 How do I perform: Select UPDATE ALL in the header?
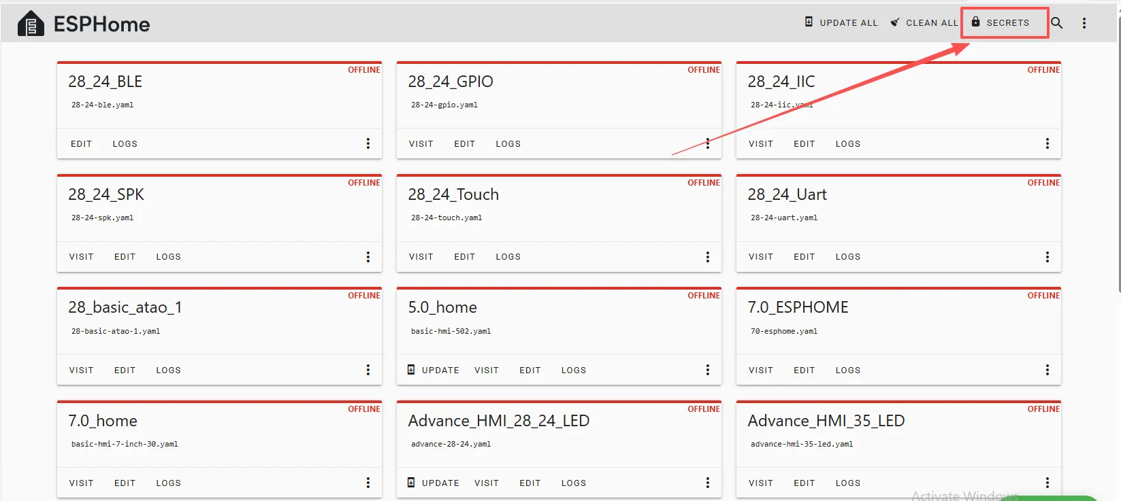(848, 23)
